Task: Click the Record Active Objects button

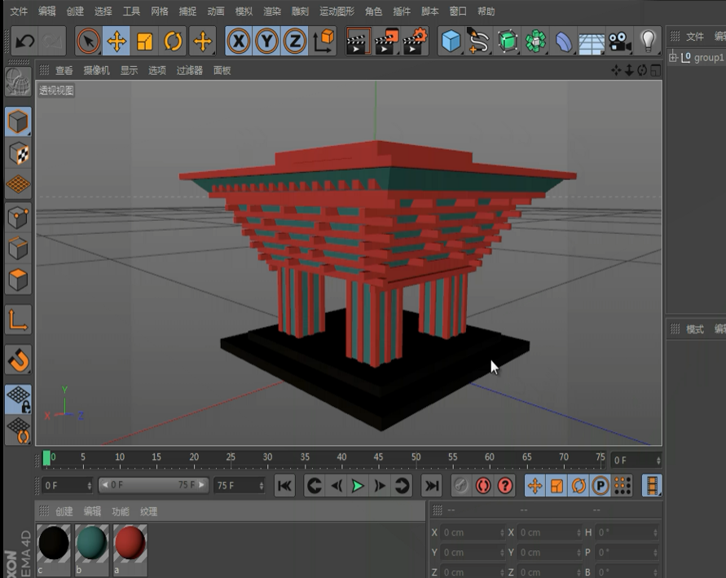Action: pyautogui.click(x=460, y=486)
